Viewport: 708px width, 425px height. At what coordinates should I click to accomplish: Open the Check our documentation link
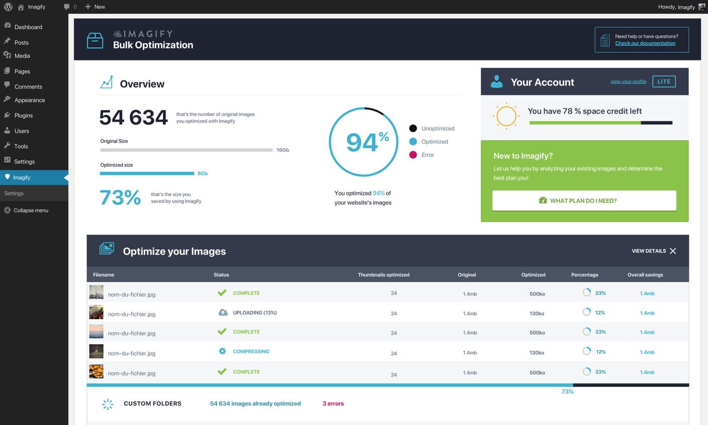(x=645, y=43)
